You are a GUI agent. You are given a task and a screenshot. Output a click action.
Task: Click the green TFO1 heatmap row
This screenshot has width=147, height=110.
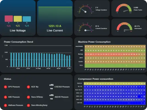click(115, 66)
